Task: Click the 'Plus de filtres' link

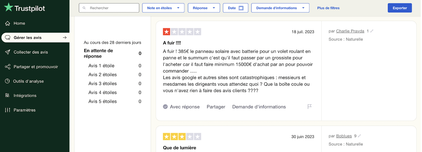Action: point(328,8)
